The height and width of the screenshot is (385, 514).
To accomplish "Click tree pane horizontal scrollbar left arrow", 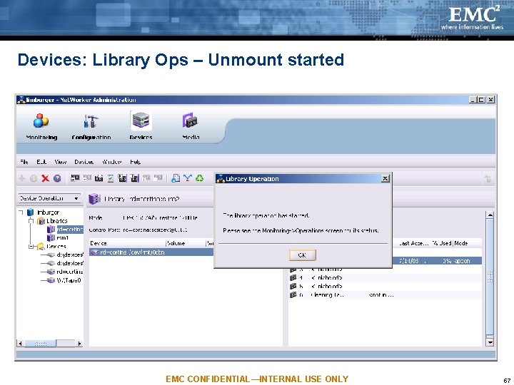I will (21, 344).
